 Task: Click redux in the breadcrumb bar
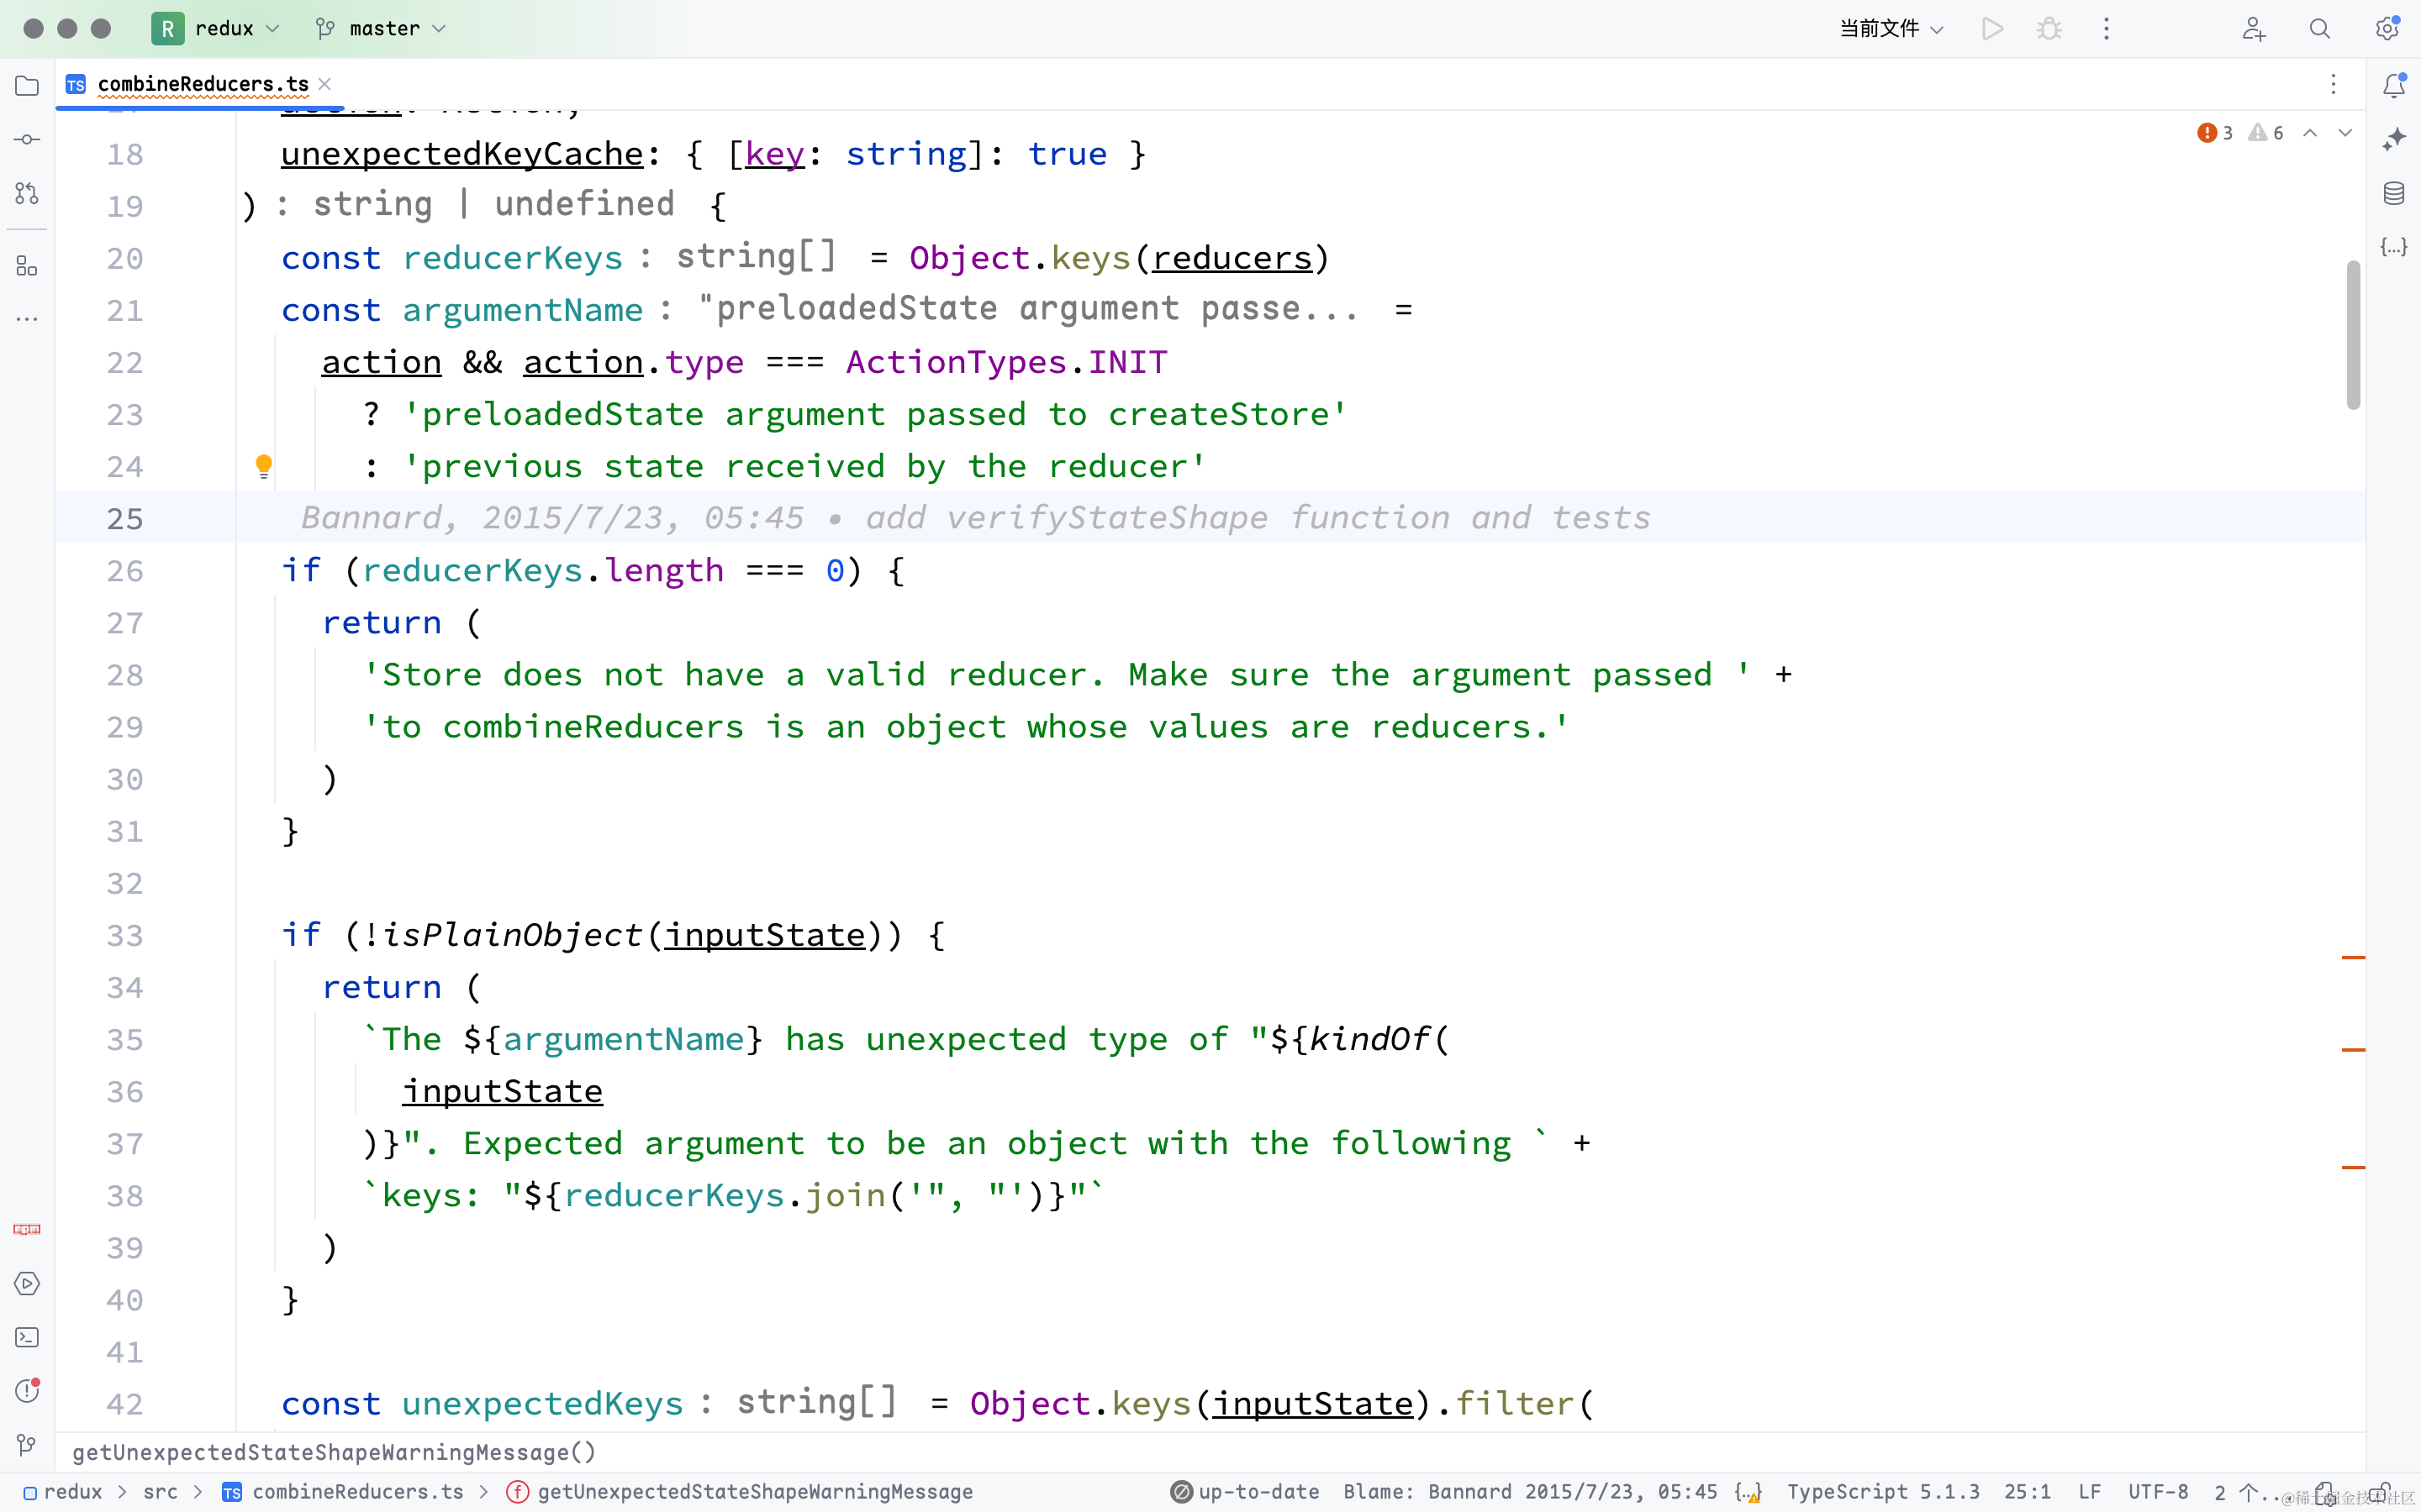tap(62, 1492)
